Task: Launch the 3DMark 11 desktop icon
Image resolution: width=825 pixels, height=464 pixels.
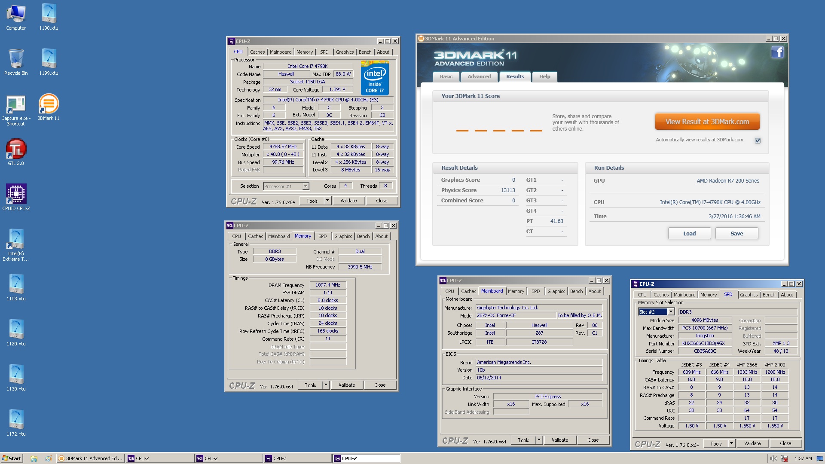Action: pyautogui.click(x=49, y=107)
